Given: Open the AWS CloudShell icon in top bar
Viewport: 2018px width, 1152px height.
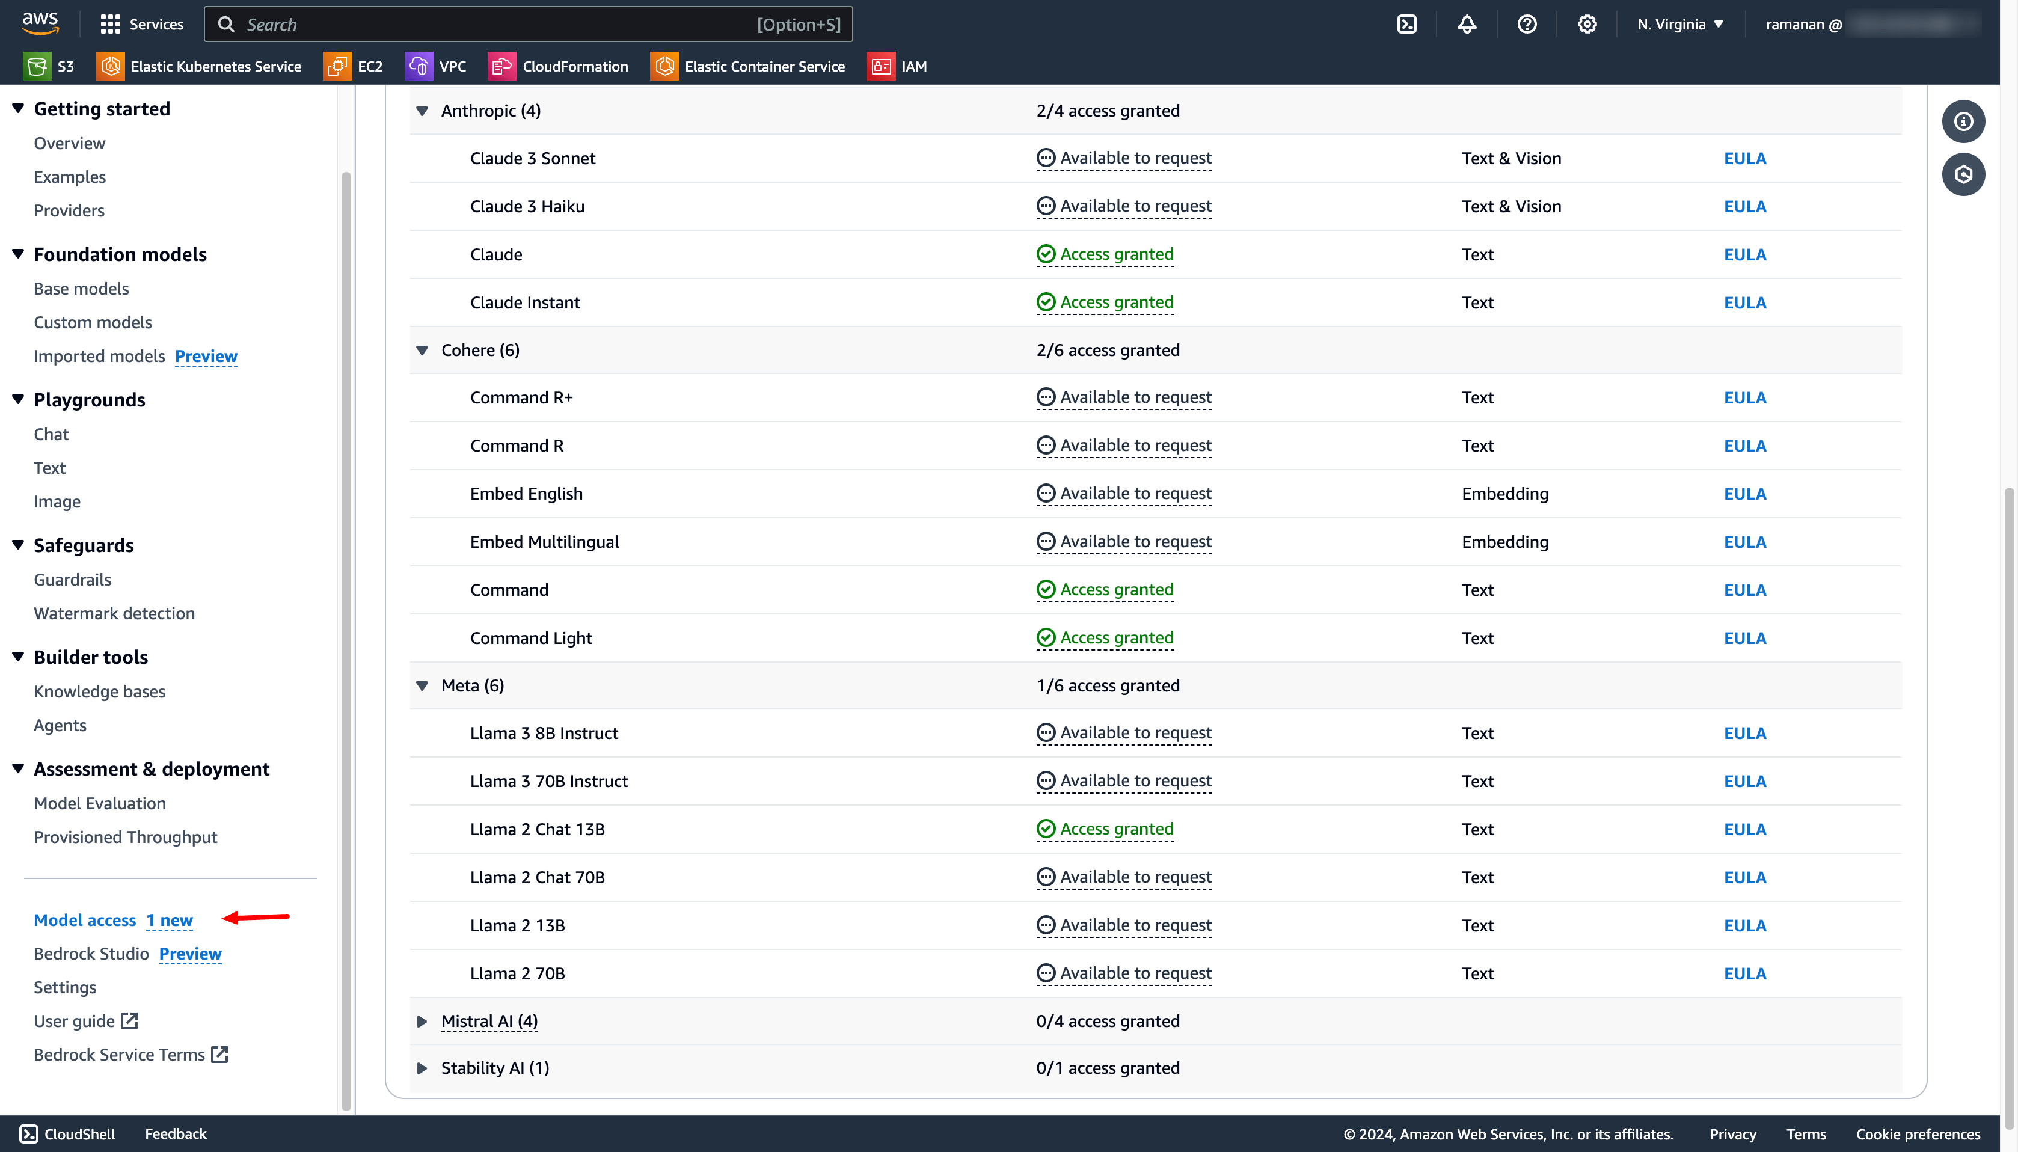Looking at the screenshot, I should (1406, 25).
